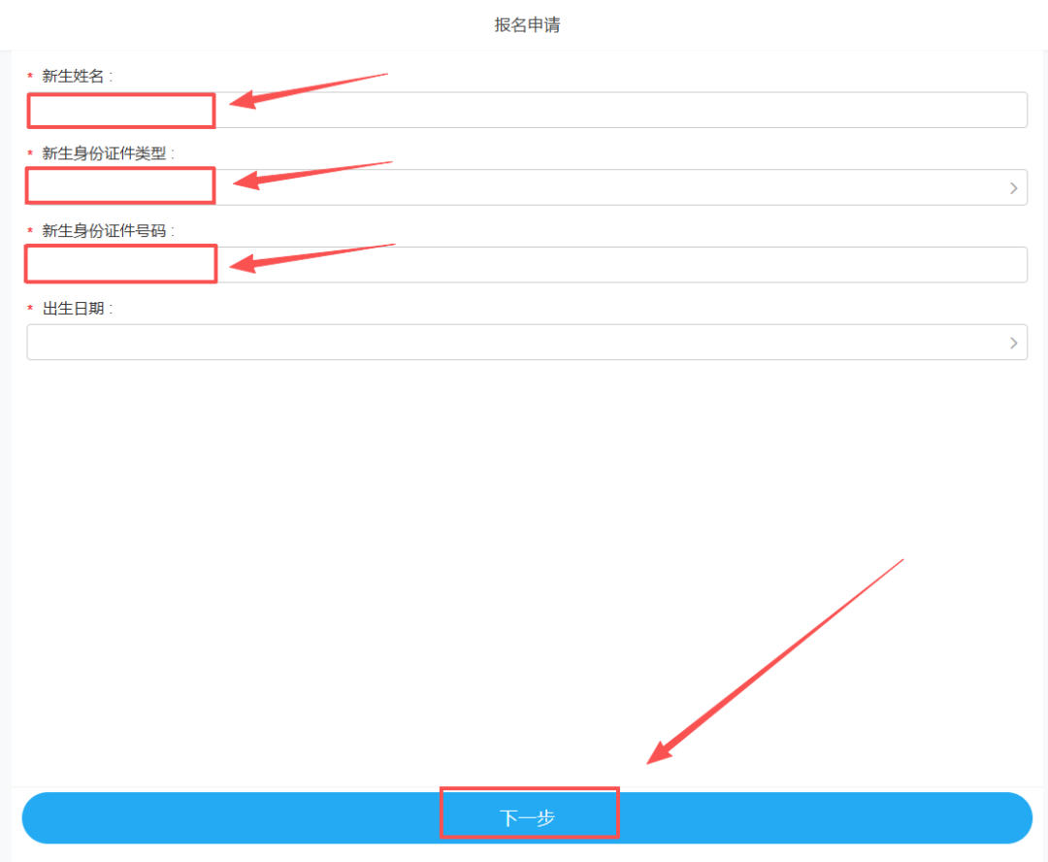Viewport: 1048px width, 862px height.
Task: Click red asterisk beside 新生姓名
Action: click(x=30, y=77)
